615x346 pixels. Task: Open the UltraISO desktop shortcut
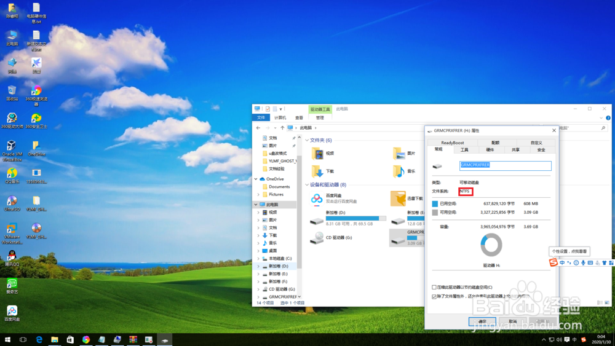pyautogui.click(x=12, y=203)
